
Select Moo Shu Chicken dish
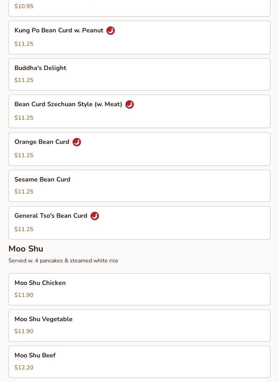139,289
